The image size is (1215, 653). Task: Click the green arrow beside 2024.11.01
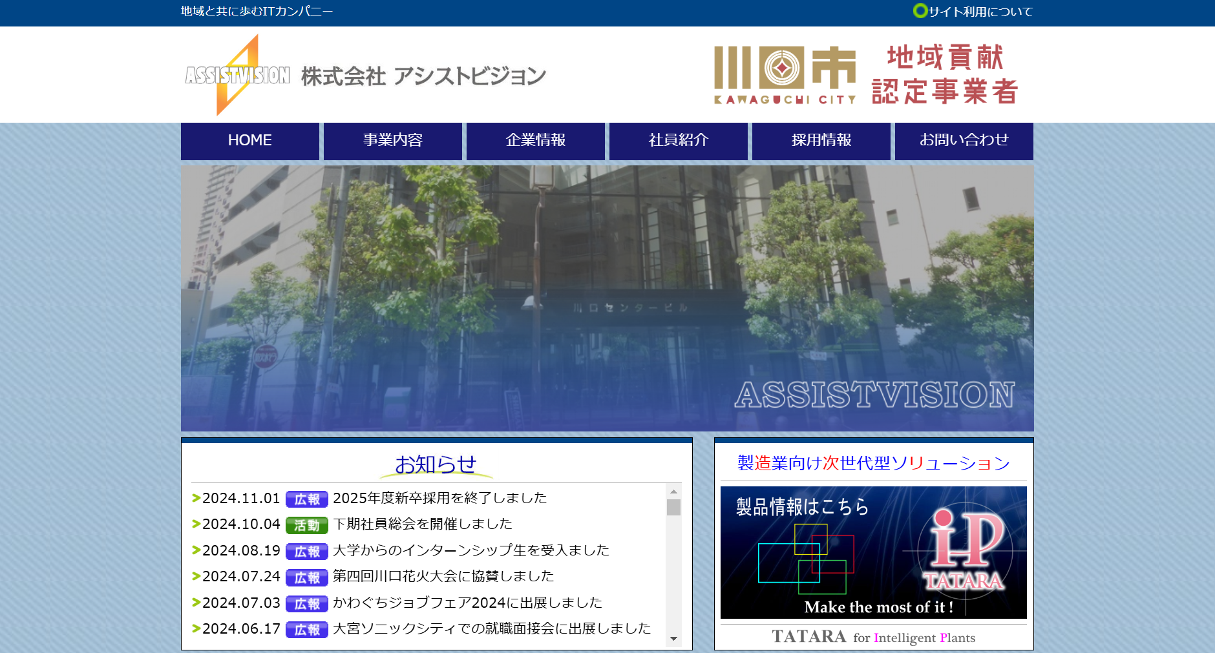196,497
